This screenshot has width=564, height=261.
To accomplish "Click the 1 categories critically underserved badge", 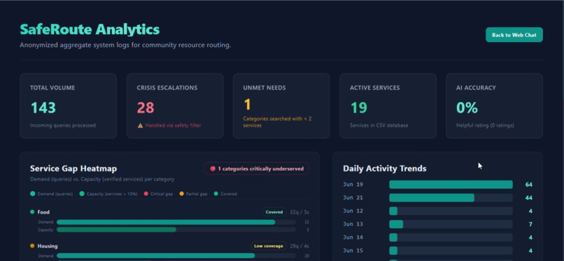I will [257, 169].
